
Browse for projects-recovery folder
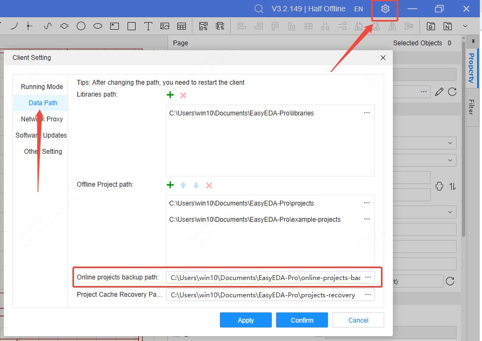tap(368, 295)
